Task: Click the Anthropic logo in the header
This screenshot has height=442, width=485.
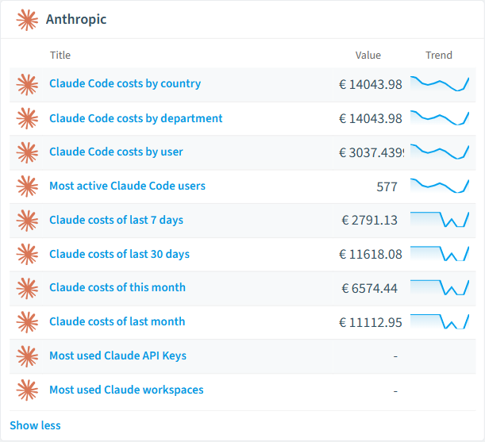Action: tap(27, 20)
